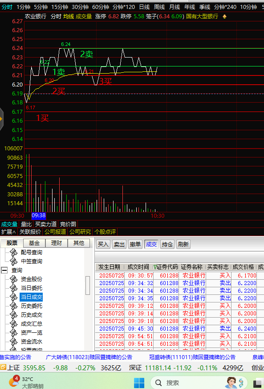The width and height of the screenshot is (264, 389).
Task: Open 历史成交 in the tree
Action: pyautogui.click(x=32, y=315)
